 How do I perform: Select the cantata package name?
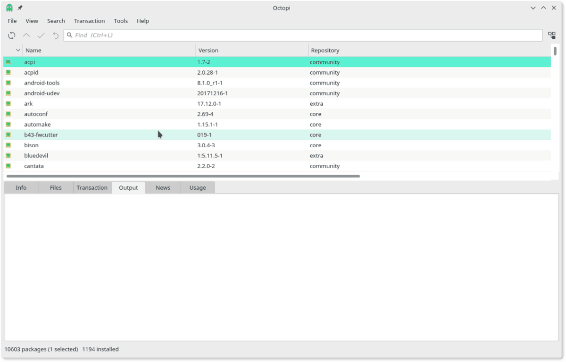(34, 166)
